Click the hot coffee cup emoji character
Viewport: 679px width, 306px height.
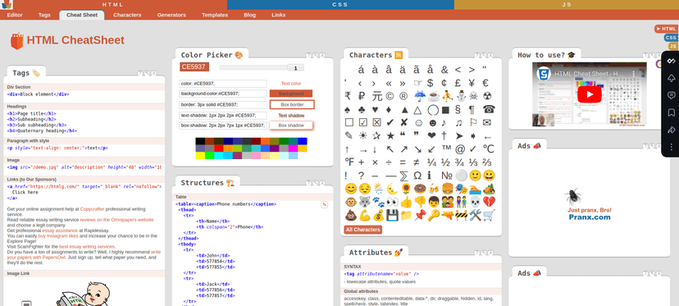434,96
